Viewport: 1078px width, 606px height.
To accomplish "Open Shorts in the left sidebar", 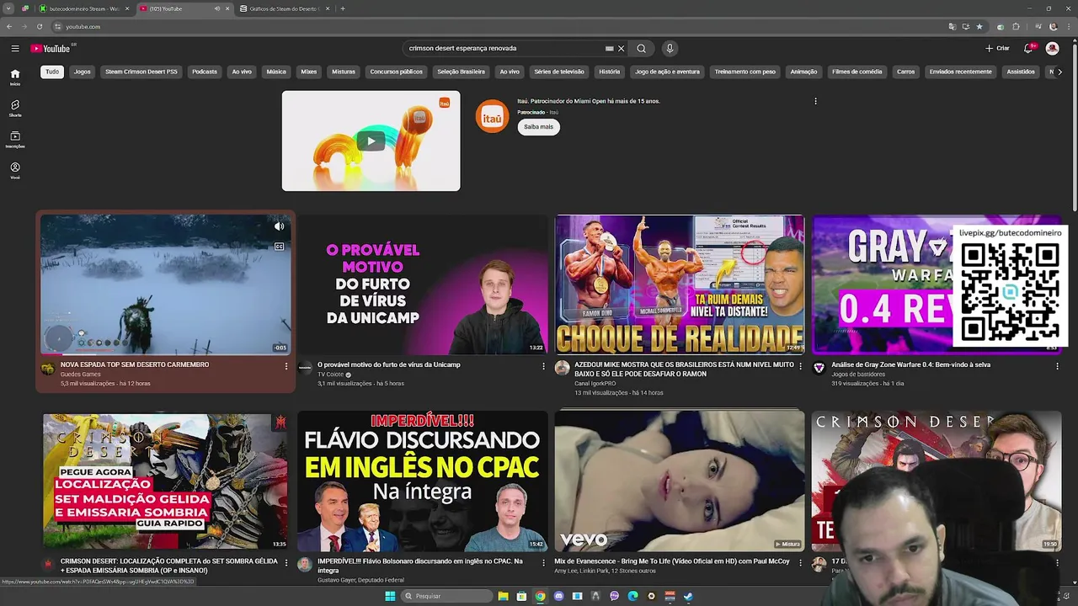I will click(x=15, y=109).
